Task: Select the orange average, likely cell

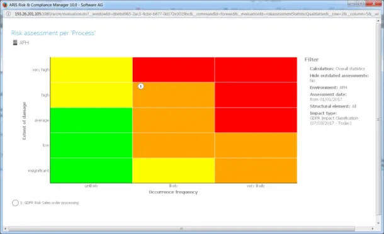Action: click(x=174, y=120)
